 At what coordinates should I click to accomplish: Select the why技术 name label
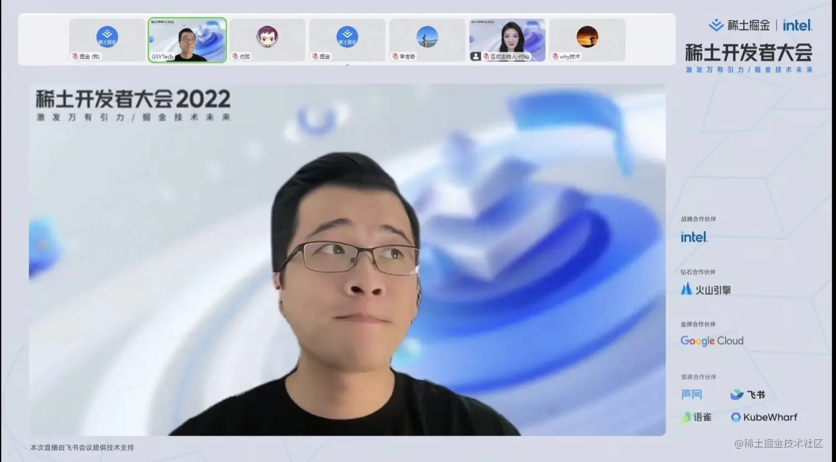click(569, 56)
